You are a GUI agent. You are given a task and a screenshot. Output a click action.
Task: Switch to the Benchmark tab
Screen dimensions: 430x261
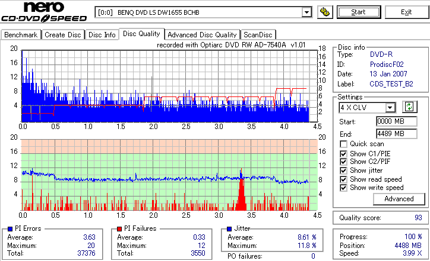[21, 35]
